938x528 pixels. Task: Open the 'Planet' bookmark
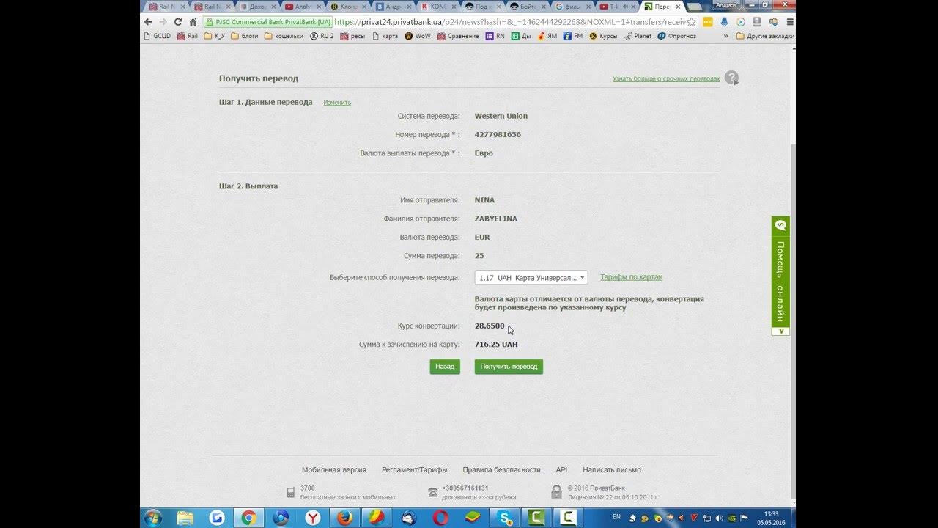click(x=638, y=36)
